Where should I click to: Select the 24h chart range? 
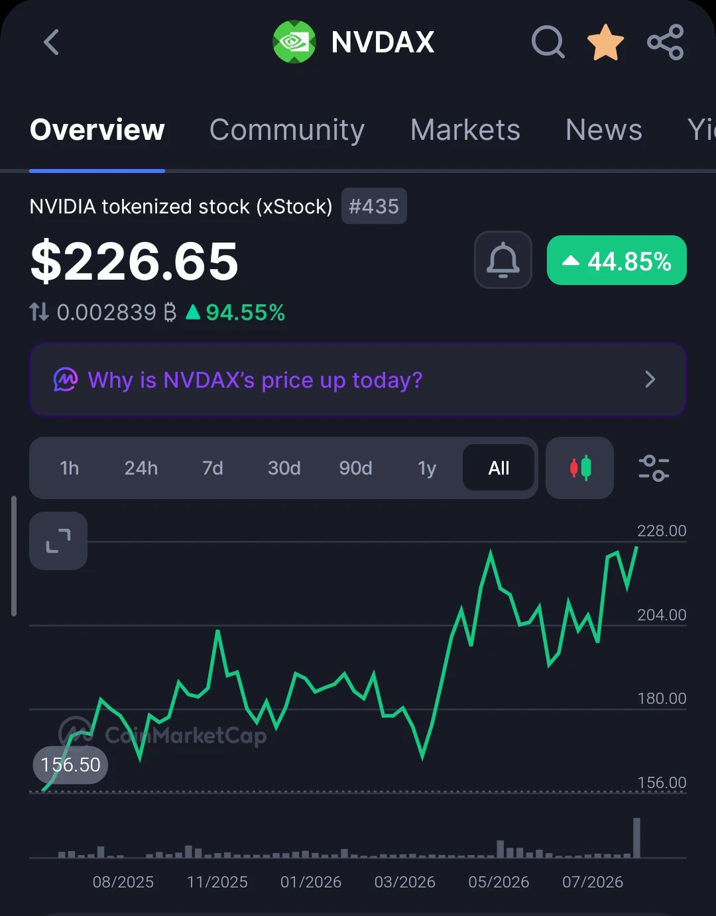(141, 469)
